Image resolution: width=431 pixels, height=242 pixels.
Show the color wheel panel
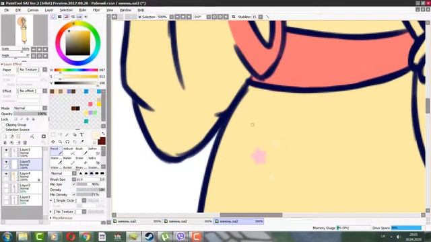click(x=53, y=17)
